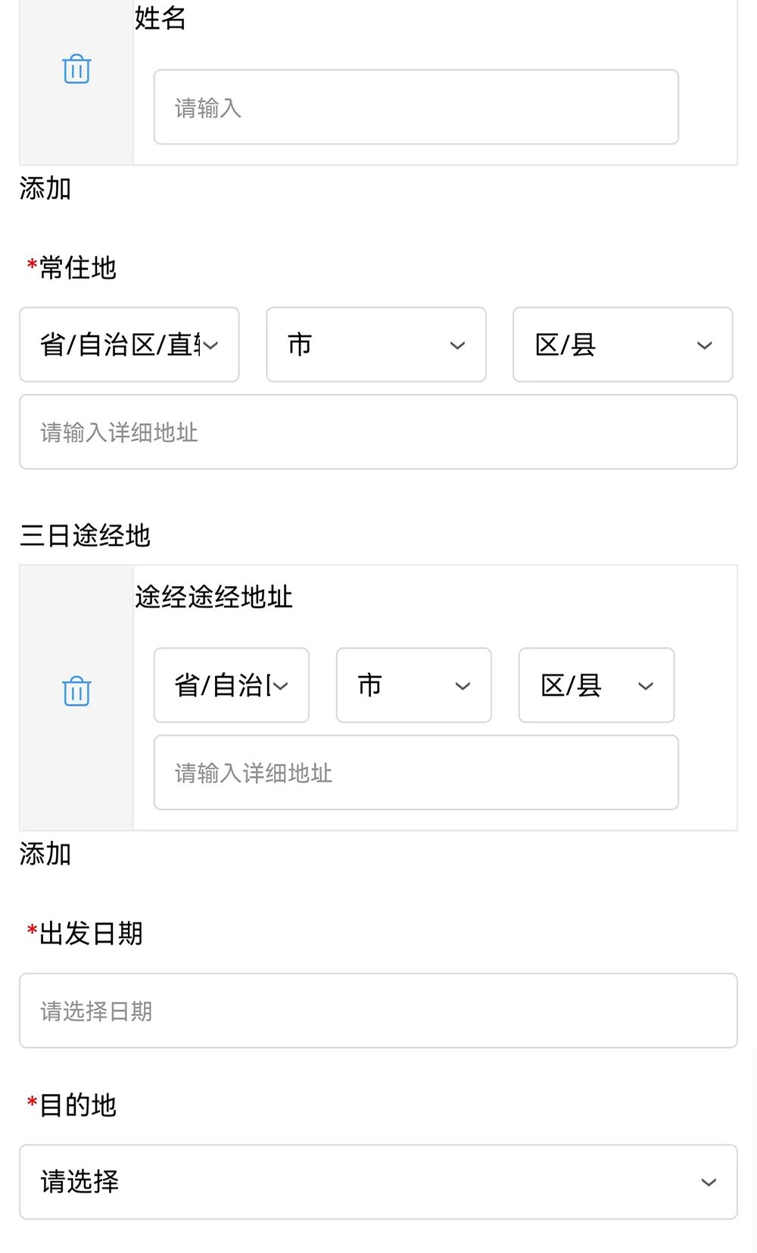757x1253 pixels.
Task: Expand the 市 dropdown under 常住地
Action: click(x=376, y=344)
